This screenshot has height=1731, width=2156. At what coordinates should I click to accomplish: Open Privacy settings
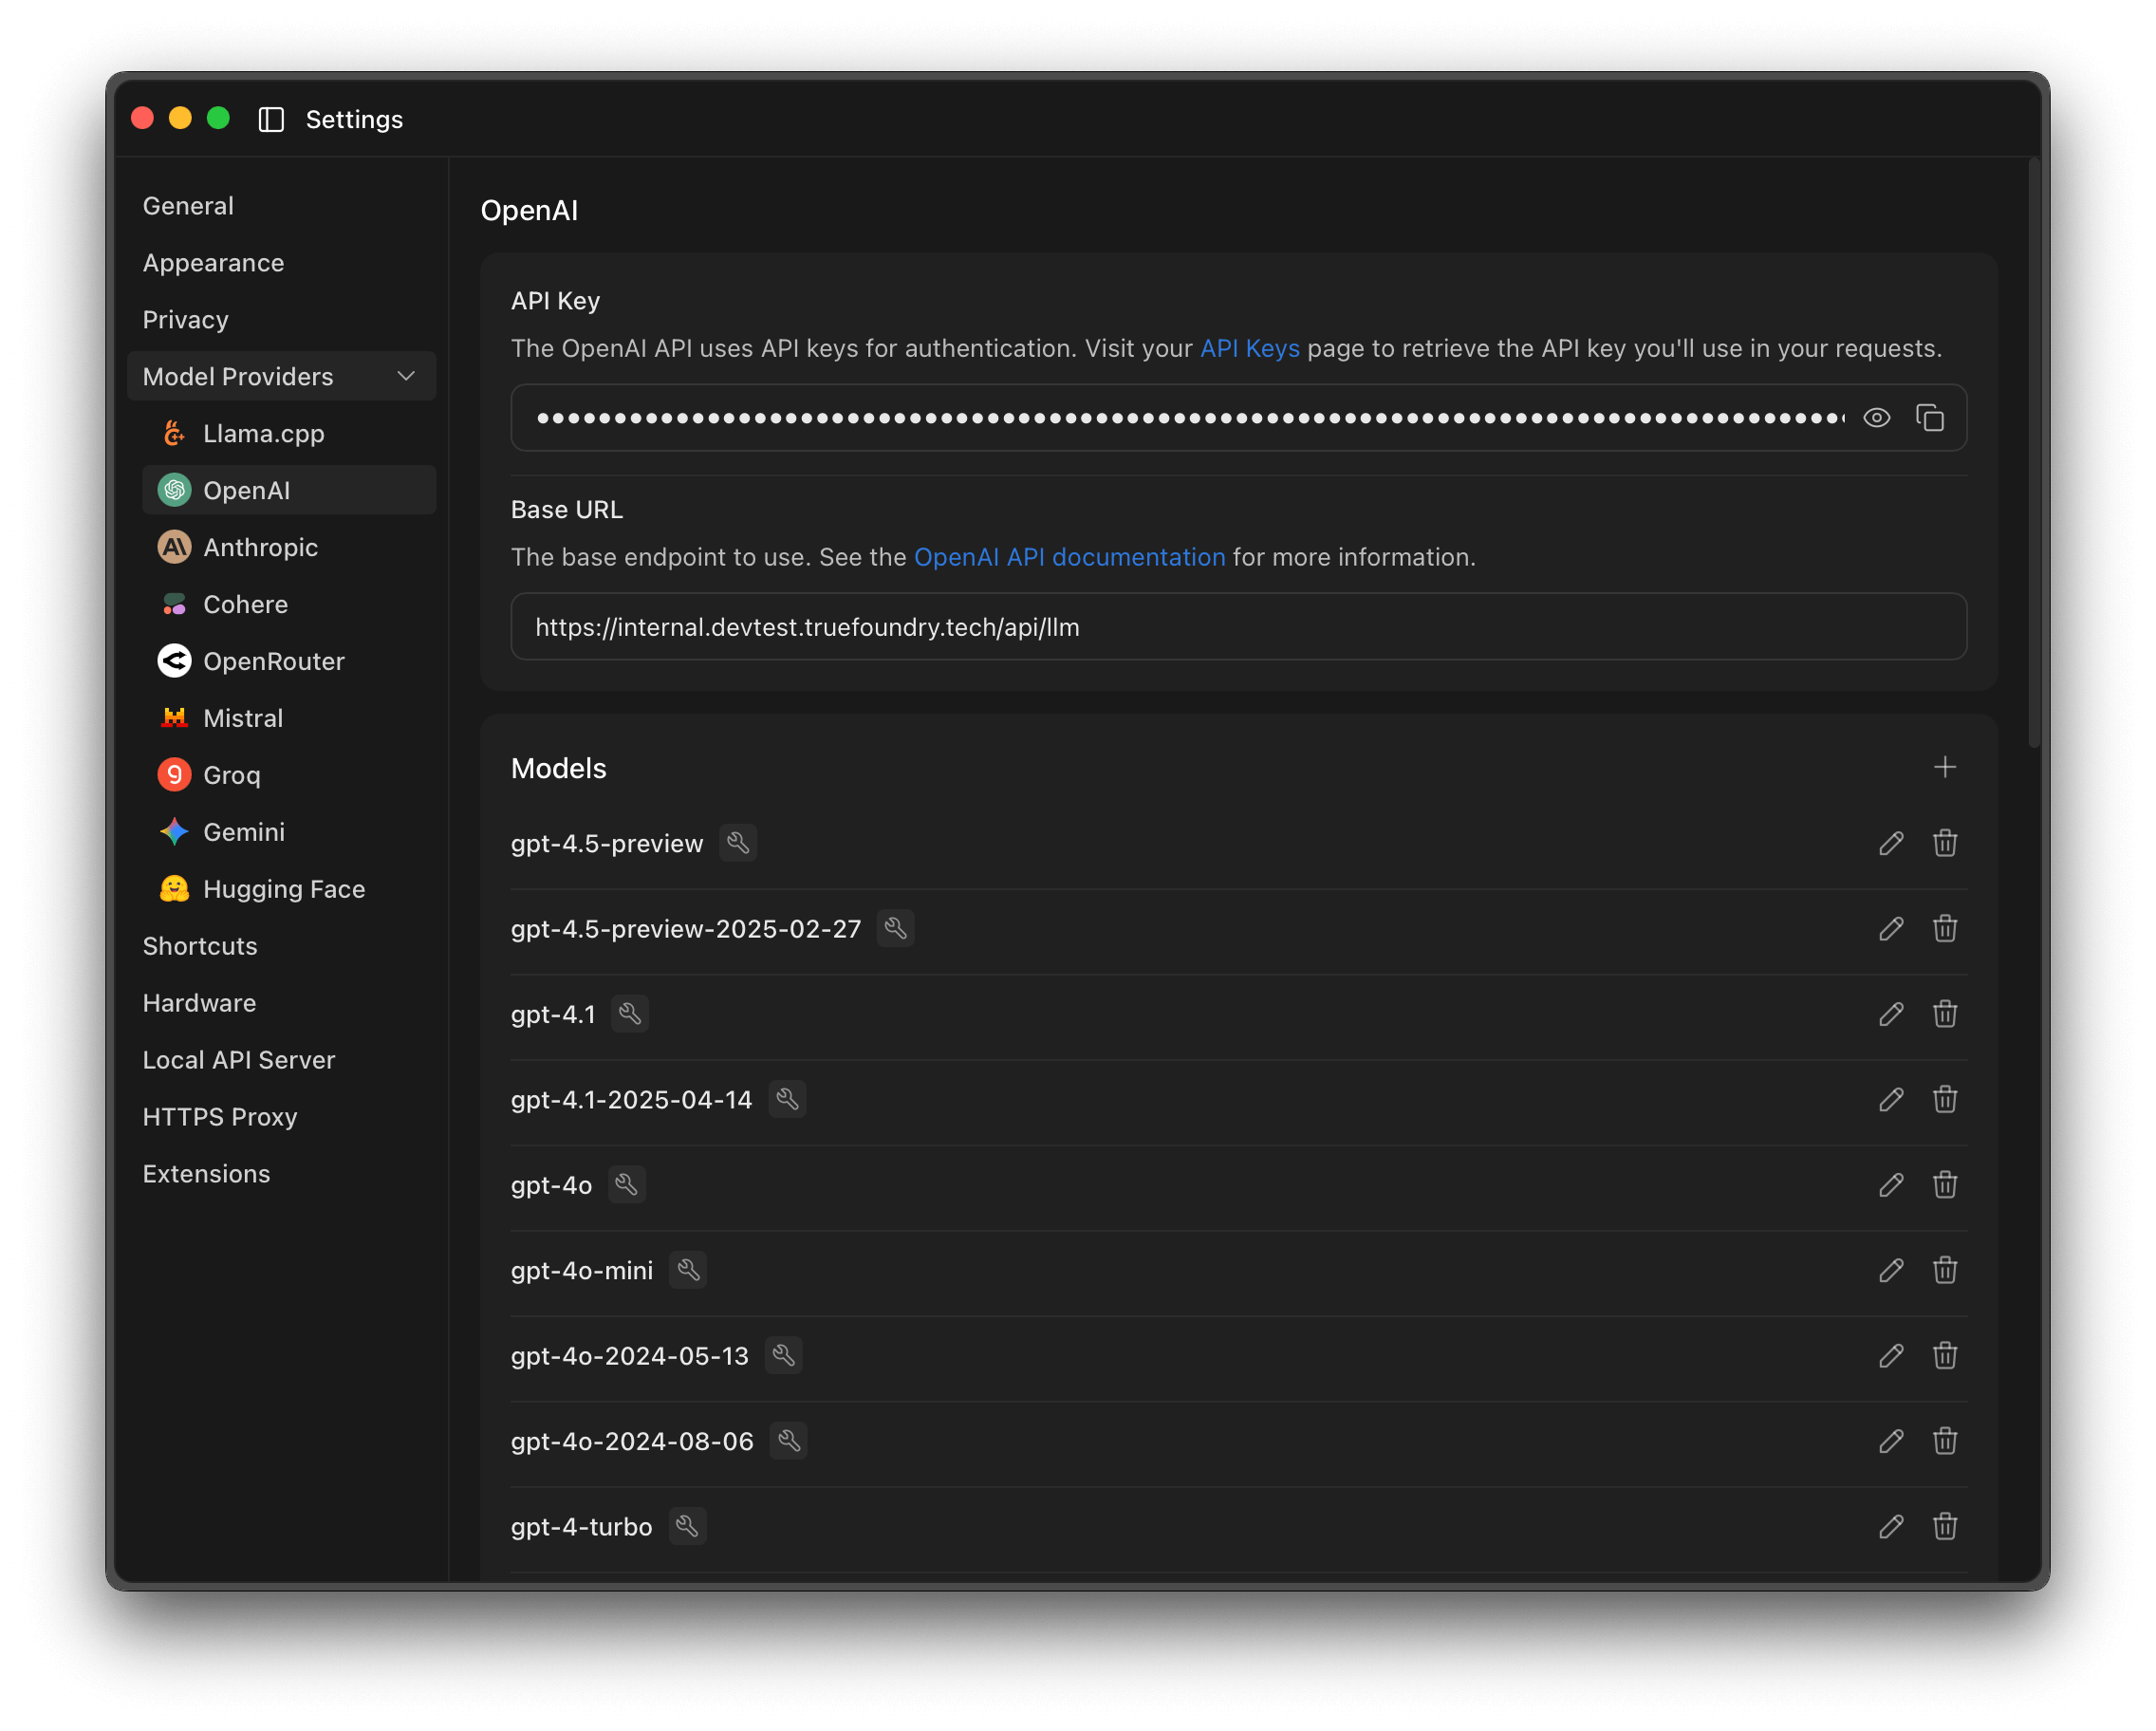coord(185,319)
